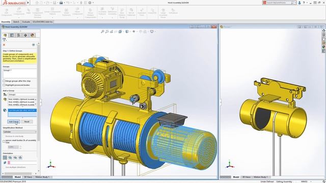326x183 pixels.
Task: Click the ignore-small-bodies percentage stepper
Action: pyautogui.click(x=20, y=147)
